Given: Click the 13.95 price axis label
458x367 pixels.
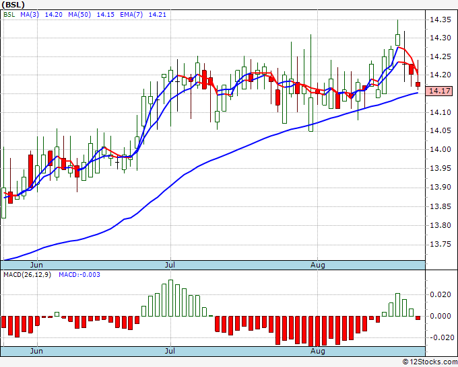Looking at the screenshot, I should coord(440,169).
